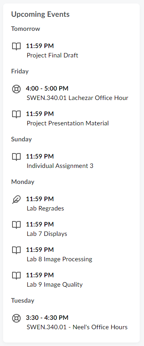The height and width of the screenshot is (346, 144).
Task: Open the Lab Regrades event
Action: (45, 208)
